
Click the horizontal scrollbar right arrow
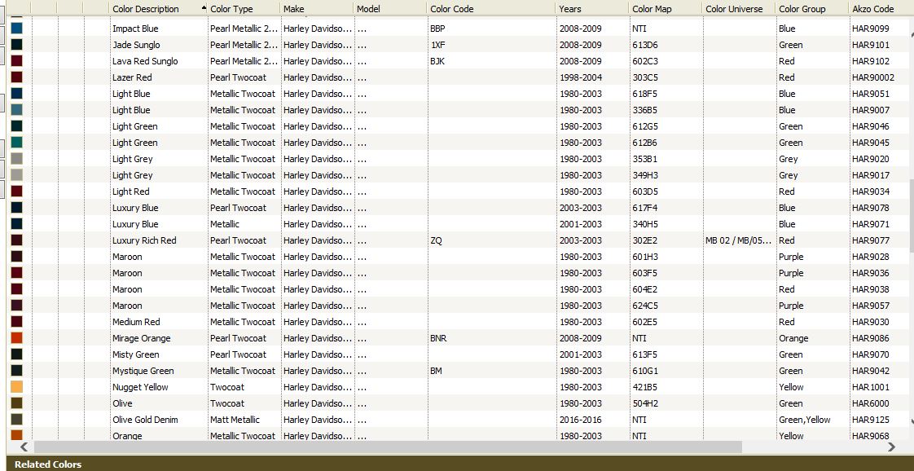[891, 447]
